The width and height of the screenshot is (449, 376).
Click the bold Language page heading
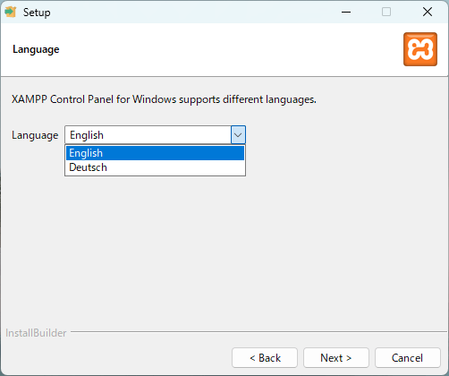pyautogui.click(x=36, y=49)
